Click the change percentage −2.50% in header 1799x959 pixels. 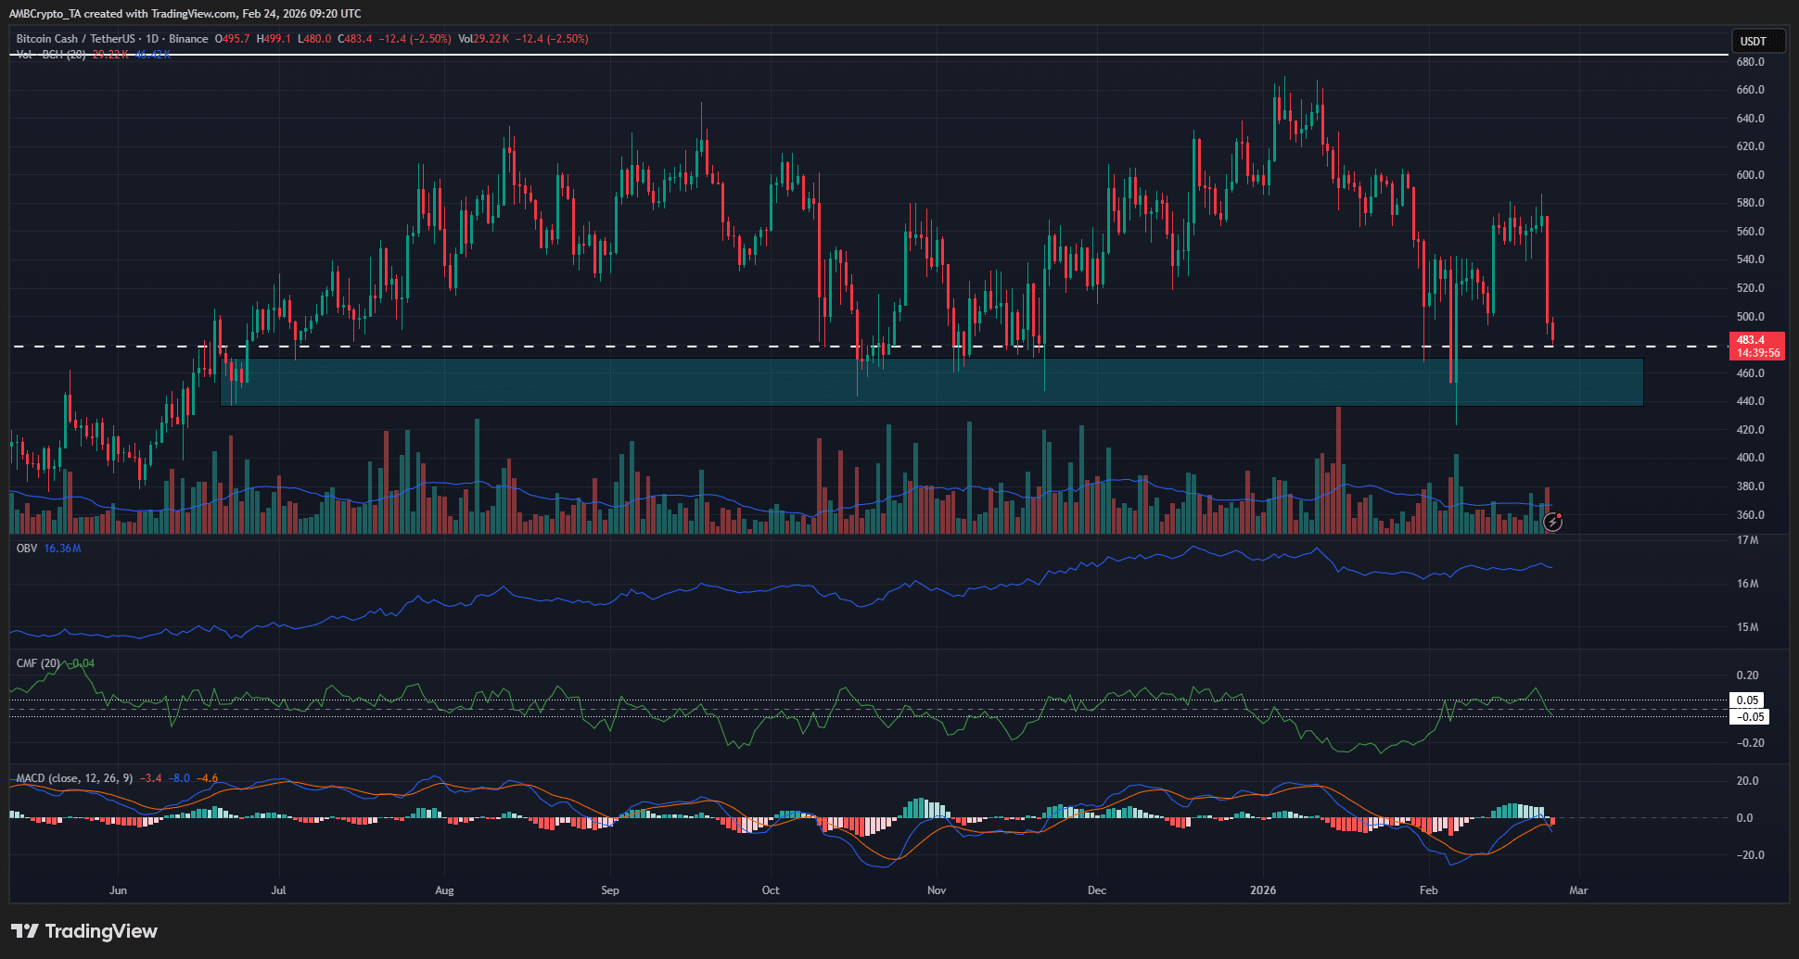click(432, 39)
